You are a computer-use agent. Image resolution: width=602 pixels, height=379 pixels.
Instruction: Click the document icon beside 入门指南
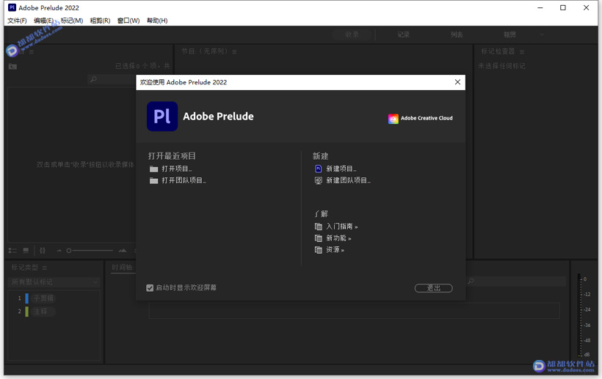click(x=319, y=227)
